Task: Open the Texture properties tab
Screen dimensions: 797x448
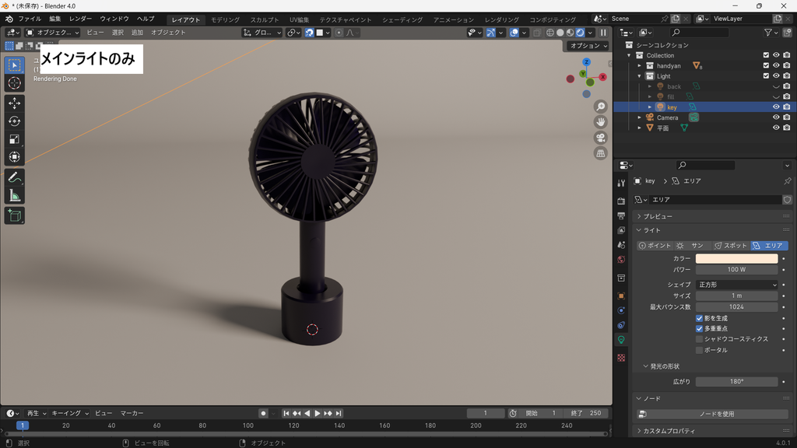Action: click(x=621, y=358)
